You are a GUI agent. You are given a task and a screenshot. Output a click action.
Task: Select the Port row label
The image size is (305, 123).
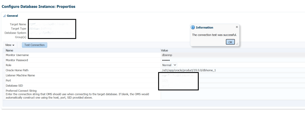pos(8,80)
